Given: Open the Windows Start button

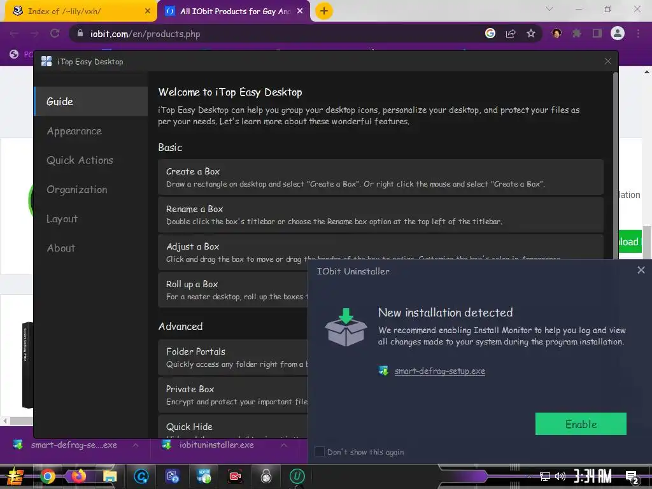Looking at the screenshot, I should click(x=15, y=476).
